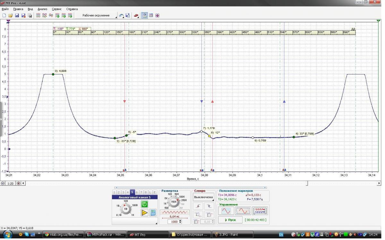Toggle the multi-waveform recorder mode button
The image size is (385, 240).
(x=260, y=211)
